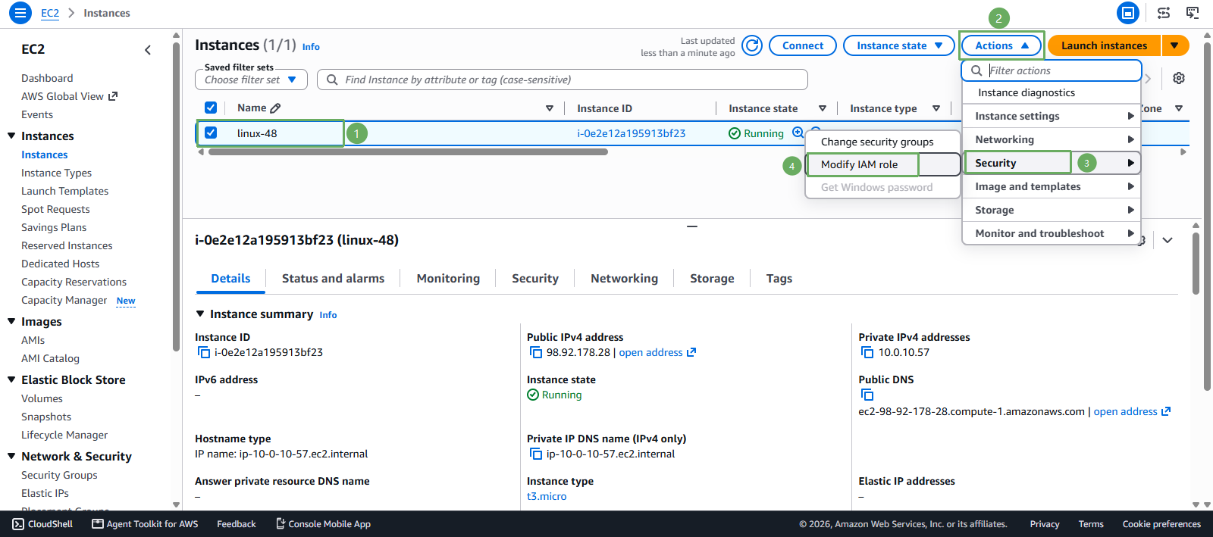Open Security Groups in sidebar
Screen dimensions: 1213x537
coord(59,475)
